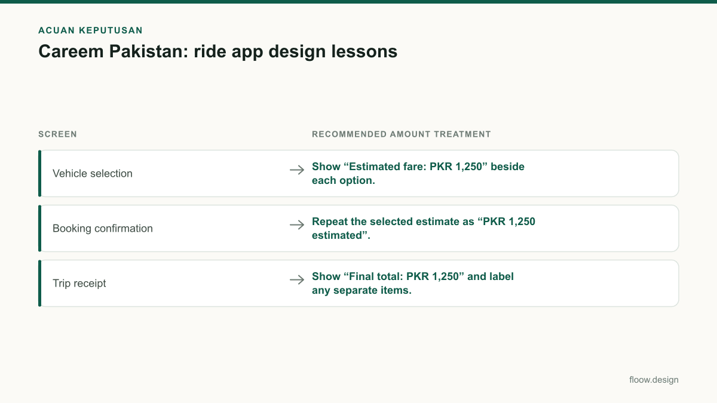Click the arrow icon in Trip receipt row

tap(297, 280)
